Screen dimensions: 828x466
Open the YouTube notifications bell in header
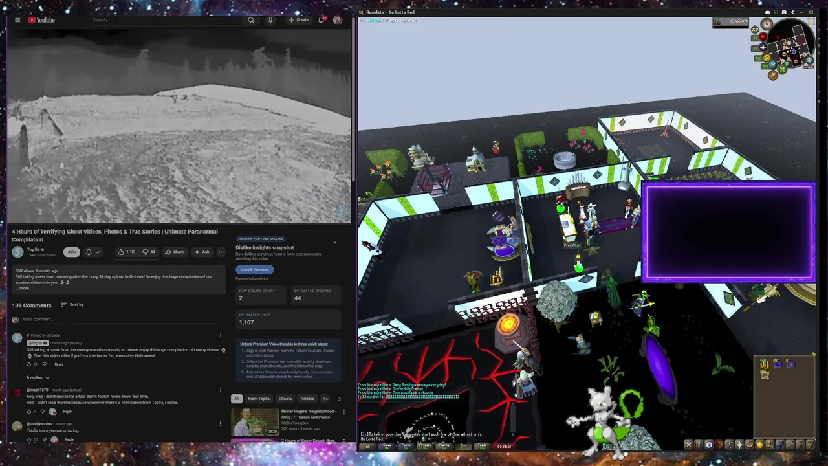pyautogui.click(x=321, y=20)
